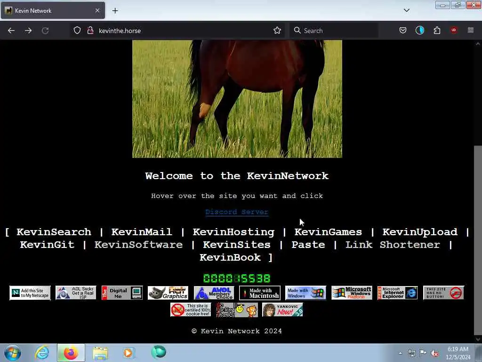Click the uBlock Origin red icon

454,30
